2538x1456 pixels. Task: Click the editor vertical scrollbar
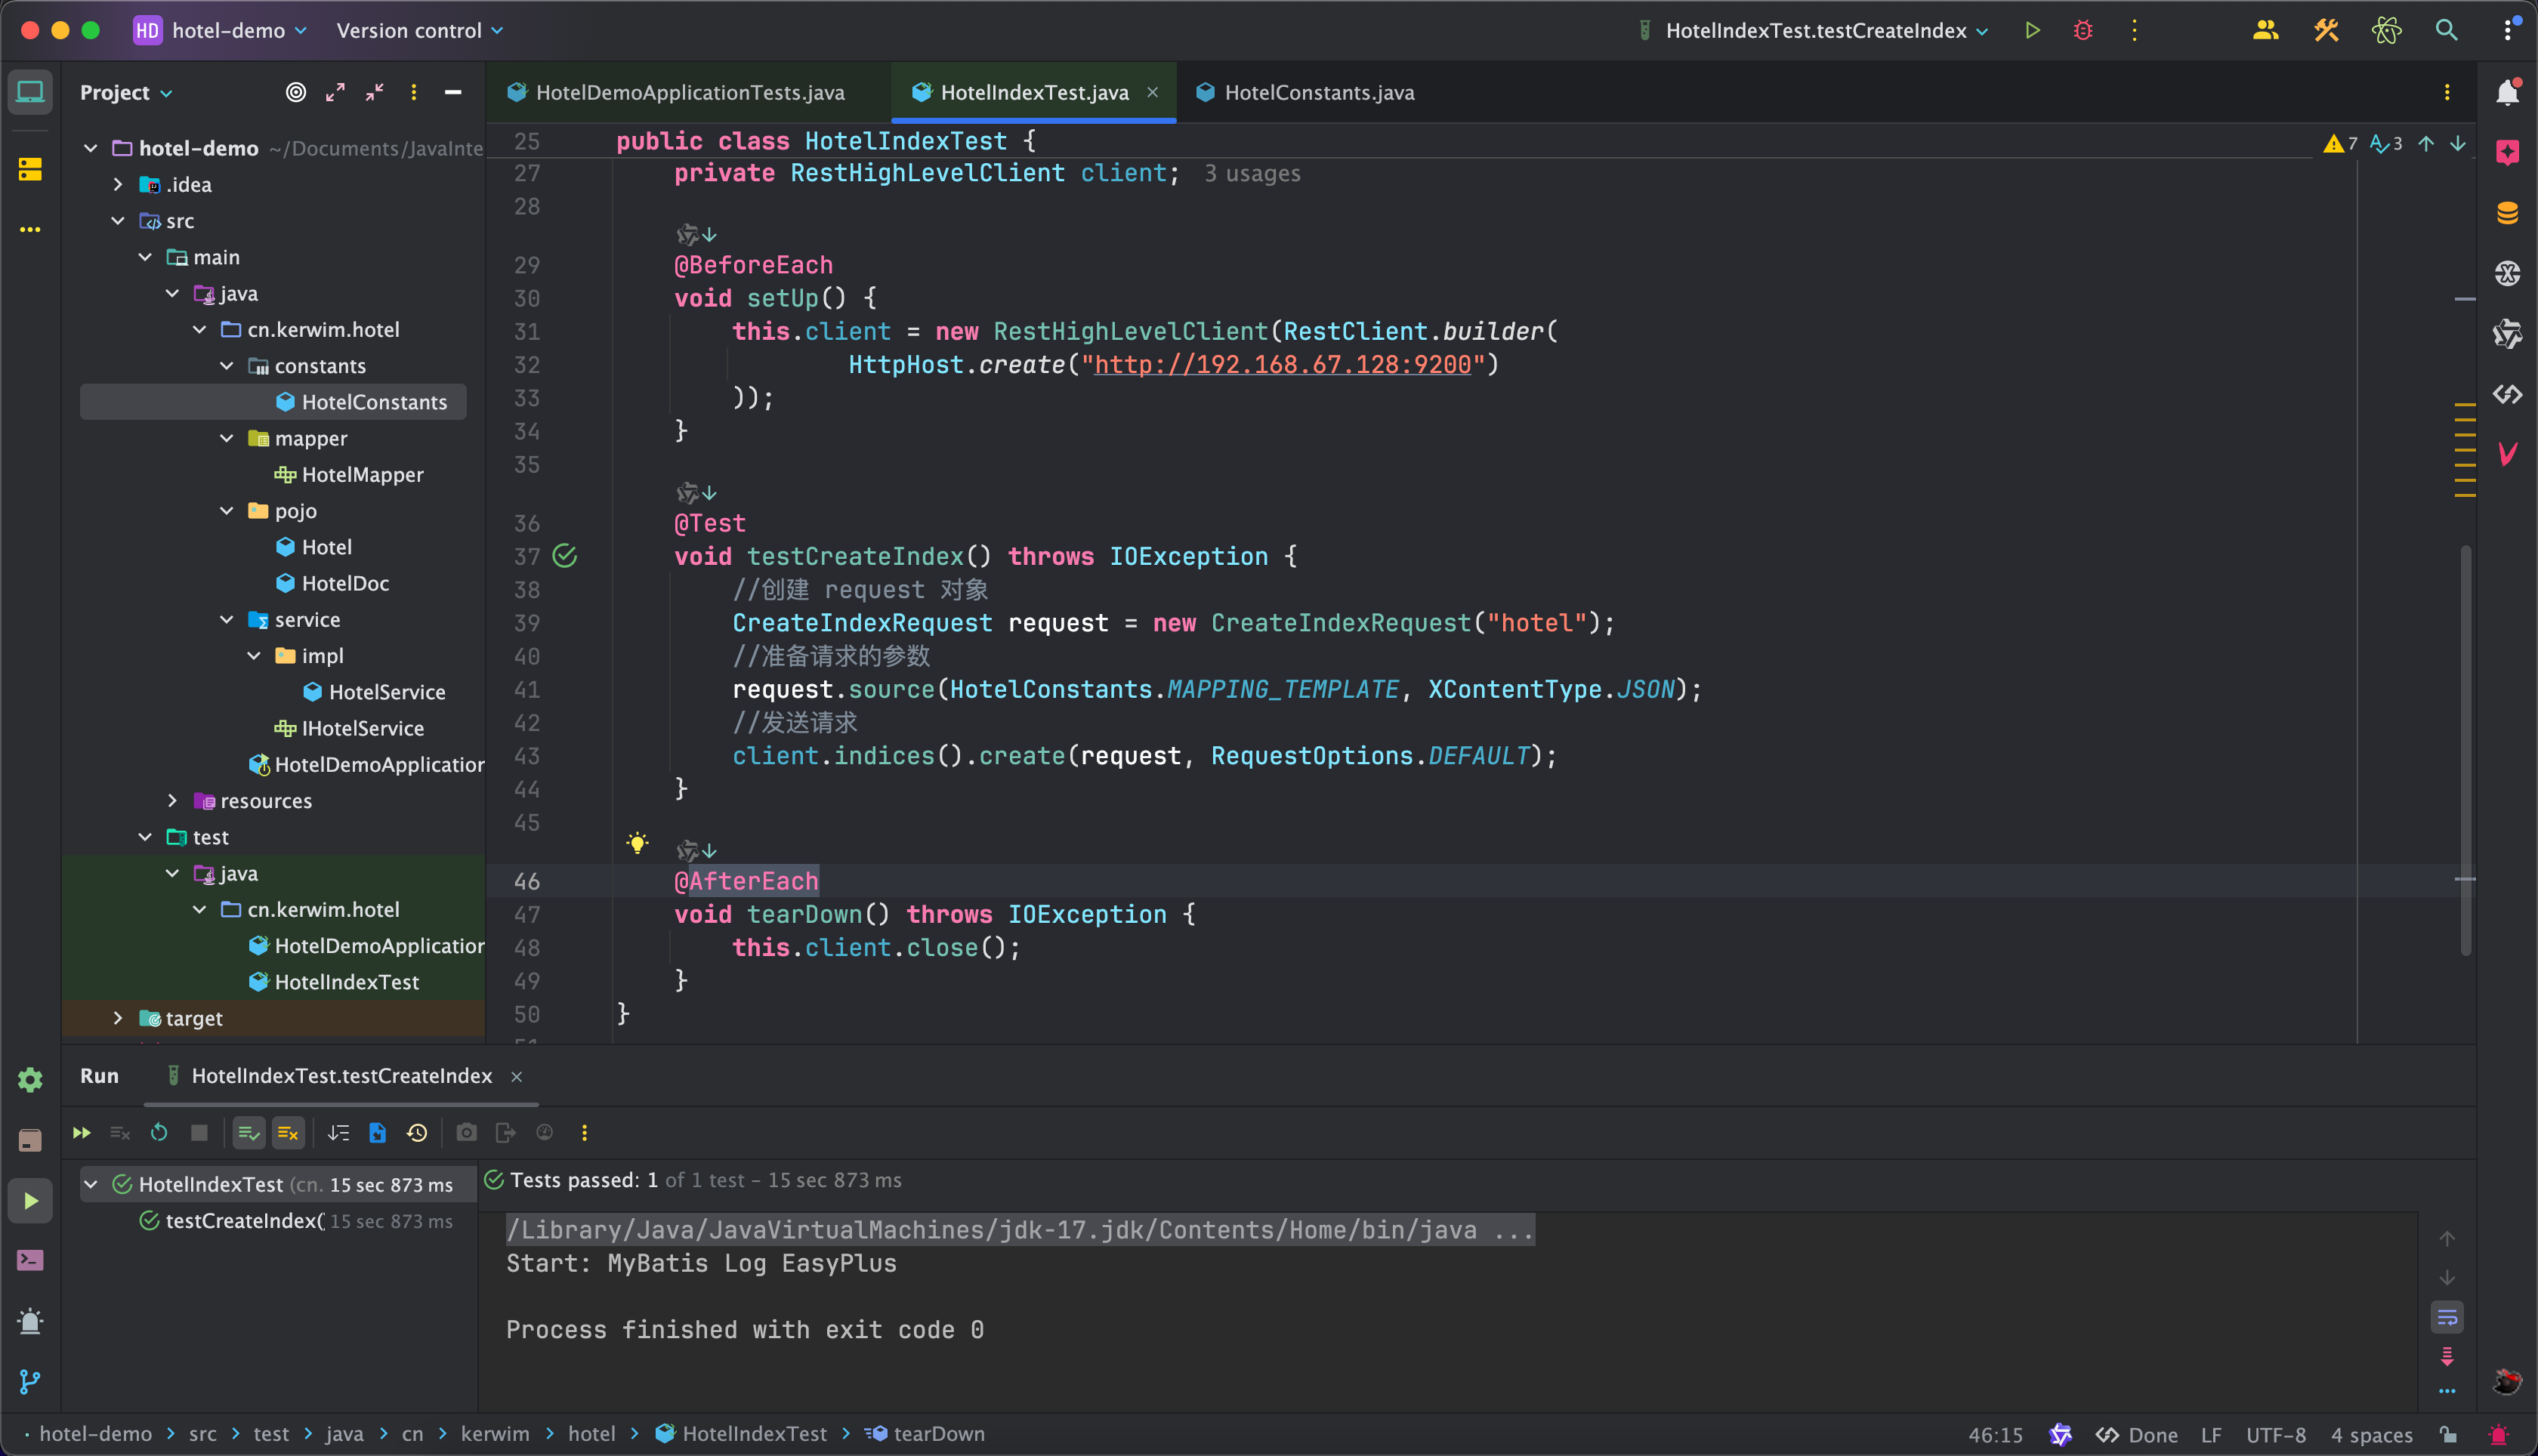(2466, 750)
